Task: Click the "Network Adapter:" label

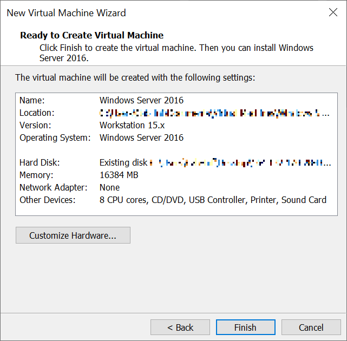Action: (x=54, y=187)
